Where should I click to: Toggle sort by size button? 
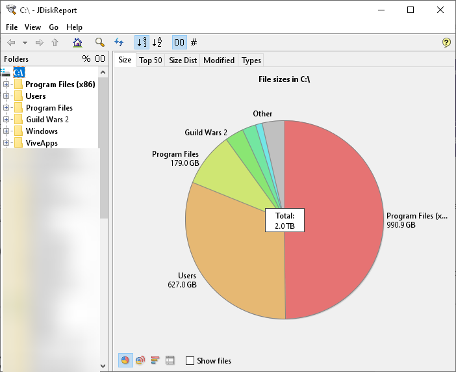point(142,42)
